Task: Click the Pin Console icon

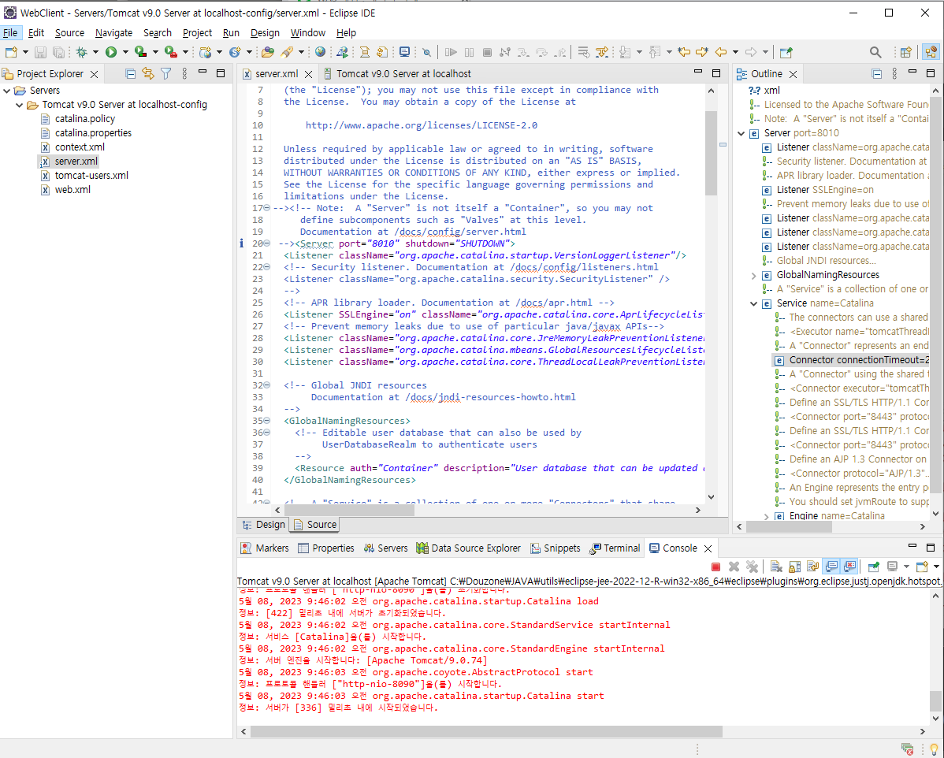Action: point(874,567)
